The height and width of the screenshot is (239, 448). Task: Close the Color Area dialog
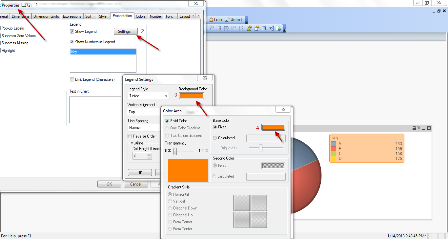tap(283, 110)
